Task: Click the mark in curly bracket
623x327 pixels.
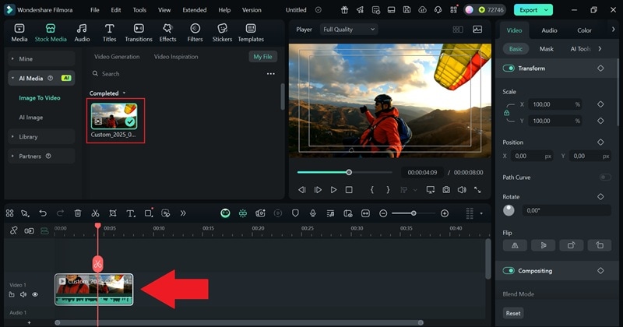Action: coord(372,190)
